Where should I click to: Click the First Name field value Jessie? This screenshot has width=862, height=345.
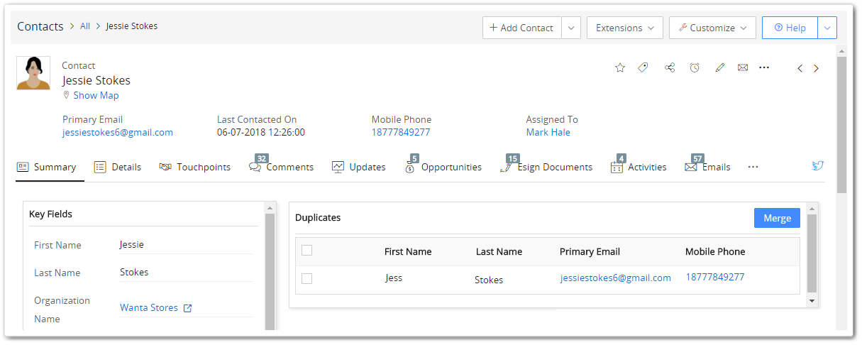132,244
